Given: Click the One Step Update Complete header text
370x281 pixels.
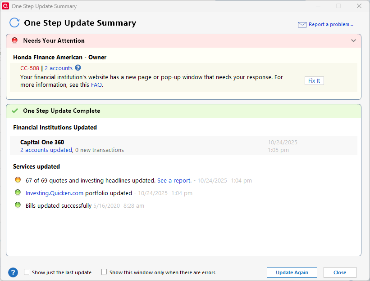Looking at the screenshot, I should [x=62, y=111].
